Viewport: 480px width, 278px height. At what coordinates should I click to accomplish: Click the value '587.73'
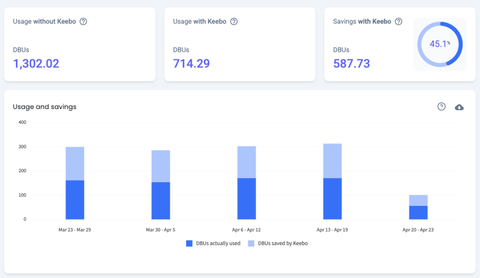(352, 64)
